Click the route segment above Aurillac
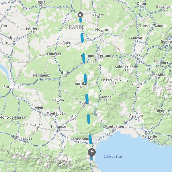Screen dimensions: 172x172 85,78
